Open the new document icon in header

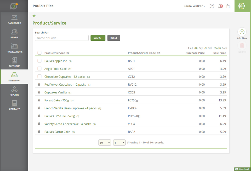point(229,6)
